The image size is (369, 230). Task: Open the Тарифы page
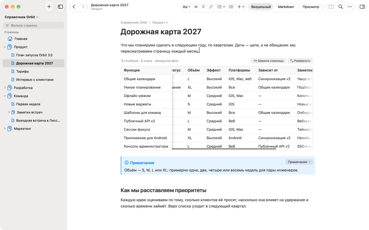tap(34, 72)
